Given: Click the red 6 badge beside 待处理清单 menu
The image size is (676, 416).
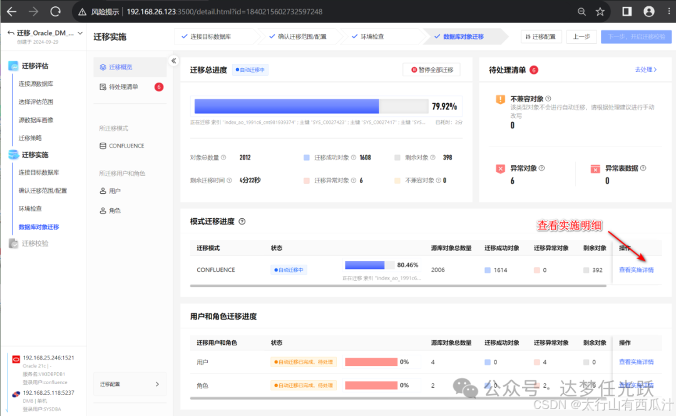Looking at the screenshot, I should click(158, 87).
